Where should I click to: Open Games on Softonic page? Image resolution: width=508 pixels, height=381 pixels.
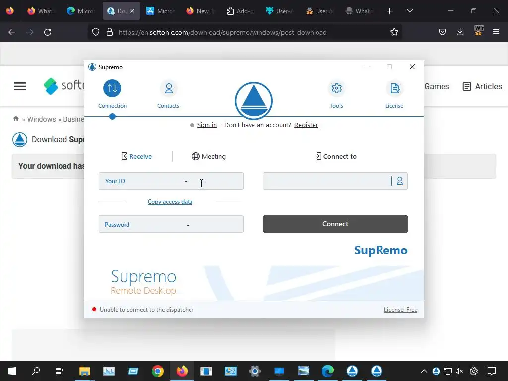pyautogui.click(x=437, y=86)
